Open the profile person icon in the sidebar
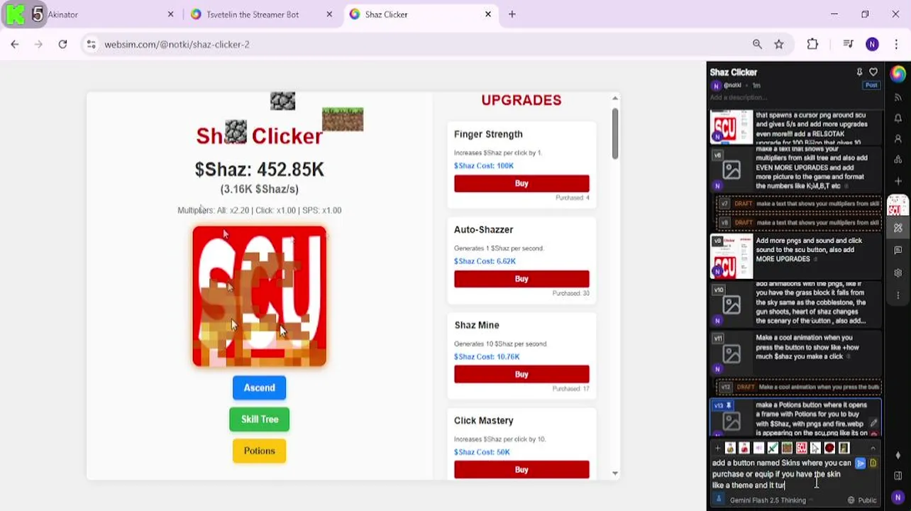Screen dimensions: 911x511 coord(898,138)
